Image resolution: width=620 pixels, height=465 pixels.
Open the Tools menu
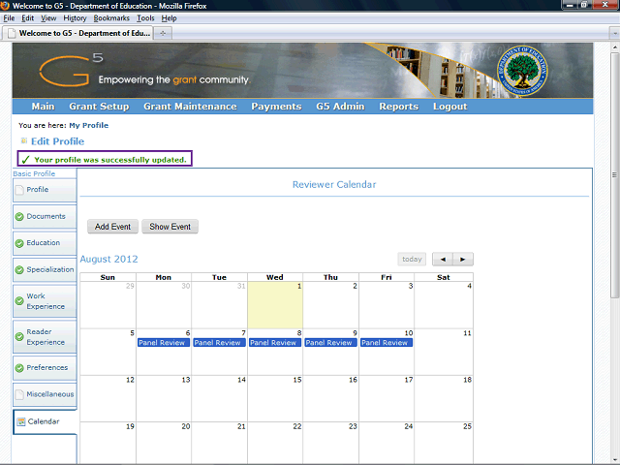coord(145,18)
